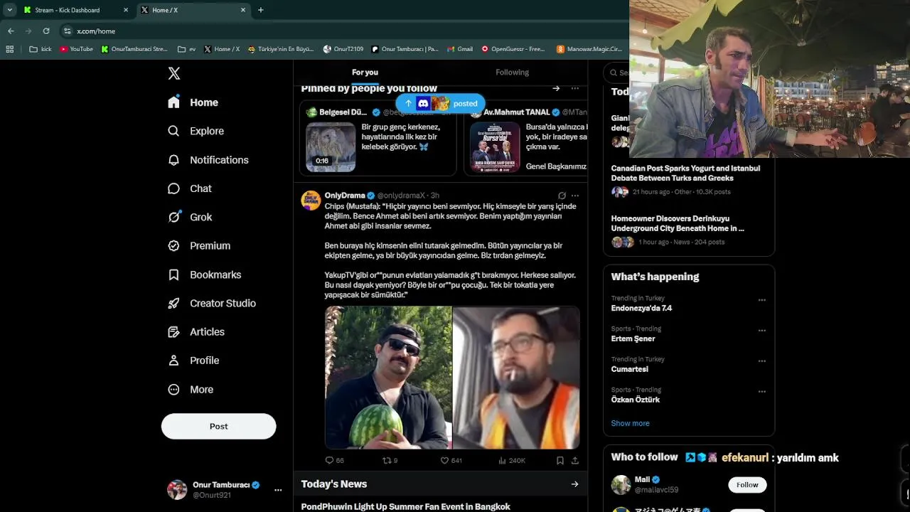Image resolution: width=910 pixels, height=512 pixels.
Task: Open vest man photo in post
Action: point(516,378)
